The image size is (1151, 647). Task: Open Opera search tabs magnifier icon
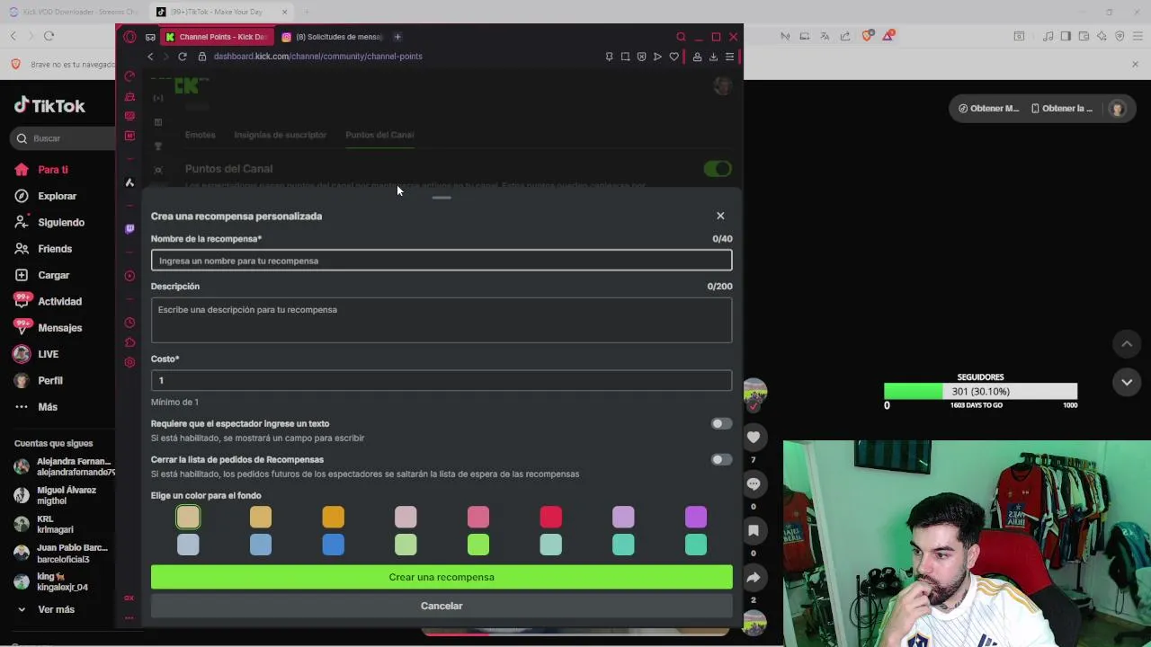681,37
